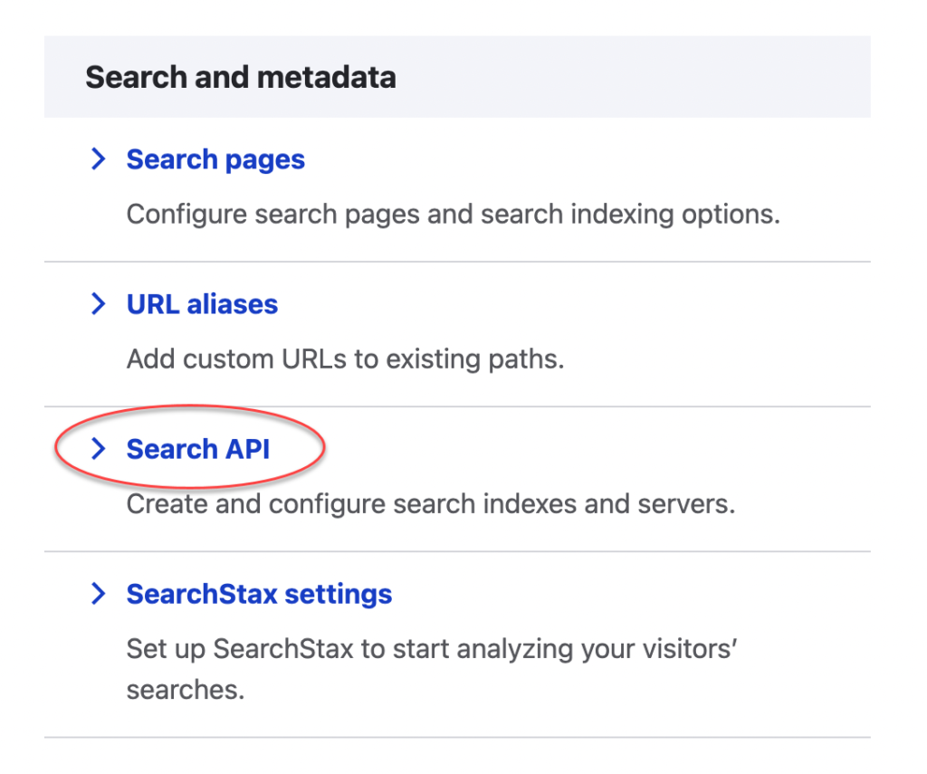Click the description under Search API

point(431,503)
